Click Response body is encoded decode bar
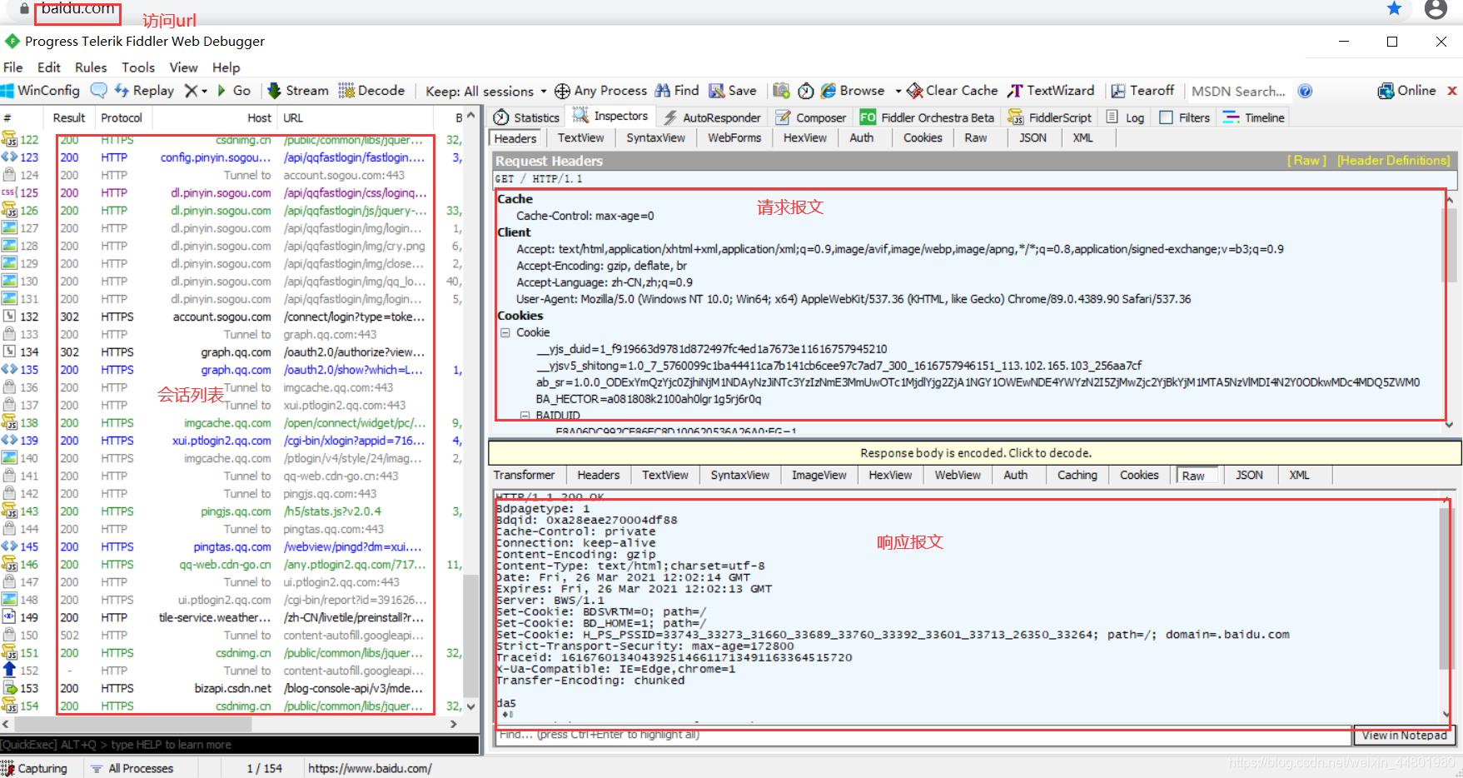 point(975,453)
